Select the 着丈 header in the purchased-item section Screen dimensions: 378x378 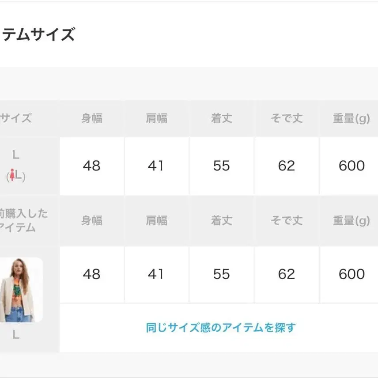tap(221, 221)
